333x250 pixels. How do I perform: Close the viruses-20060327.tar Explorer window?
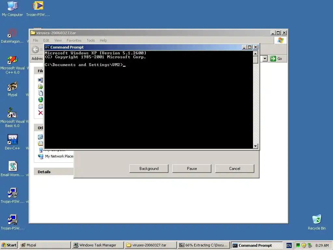click(284, 33)
